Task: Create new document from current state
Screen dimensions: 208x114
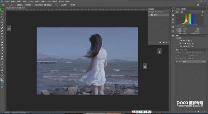Action: click(160, 42)
